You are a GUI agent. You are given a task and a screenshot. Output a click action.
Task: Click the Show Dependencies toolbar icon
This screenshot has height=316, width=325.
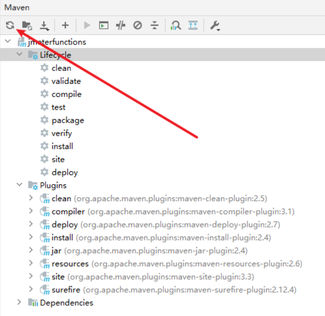pos(176,26)
